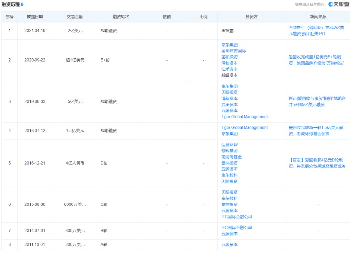Click 信息由企名片提供 source note

pos(309,4)
